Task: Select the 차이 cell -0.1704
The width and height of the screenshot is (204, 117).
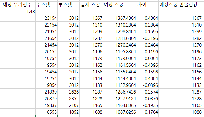Action: click(148, 112)
